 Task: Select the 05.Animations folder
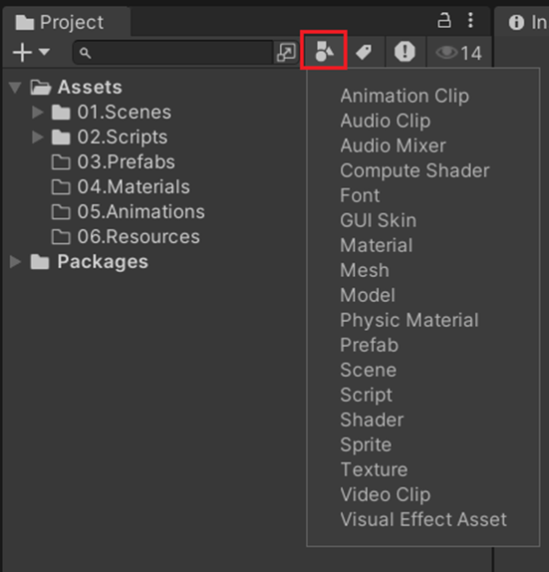coord(140,212)
